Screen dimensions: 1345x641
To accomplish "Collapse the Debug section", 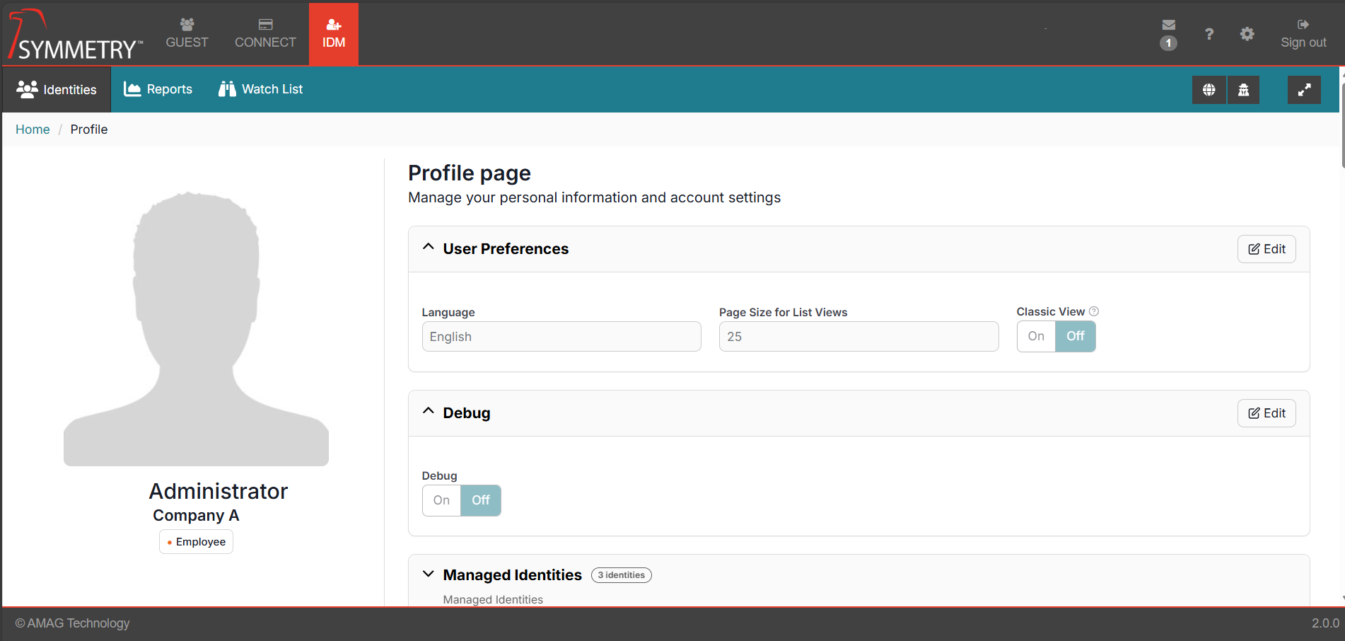I will click(x=429, y=412).
